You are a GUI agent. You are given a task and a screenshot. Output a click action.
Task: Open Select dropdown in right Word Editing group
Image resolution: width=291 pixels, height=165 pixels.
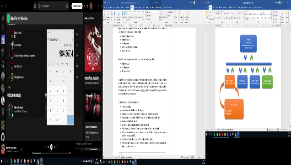[276, 19]
